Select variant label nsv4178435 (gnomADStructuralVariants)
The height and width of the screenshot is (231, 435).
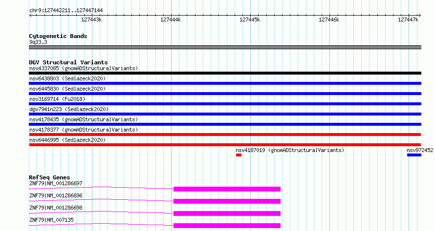click(84, 119)
